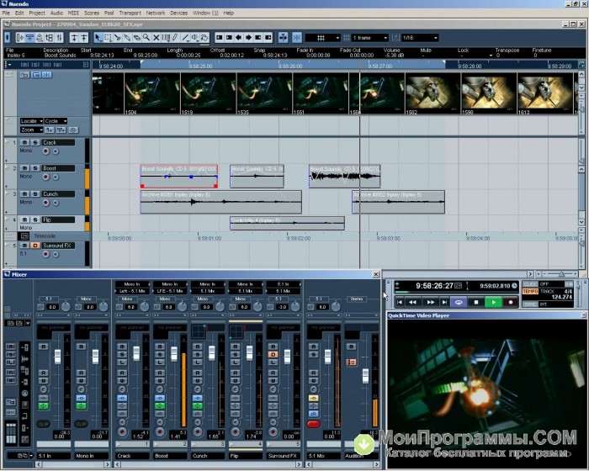Click the Stop button in transport panel

pyautogui.click(x=476, y=301)
